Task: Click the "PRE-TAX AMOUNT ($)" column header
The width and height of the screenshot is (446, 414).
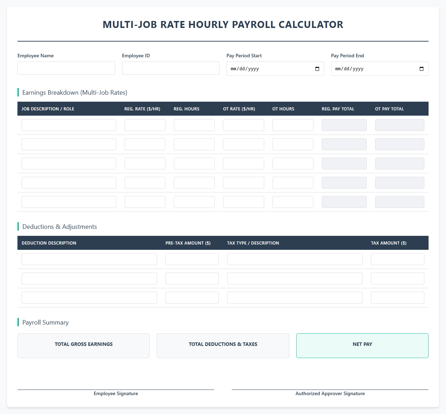Action: pyautogui.click(x=188, y=243)
